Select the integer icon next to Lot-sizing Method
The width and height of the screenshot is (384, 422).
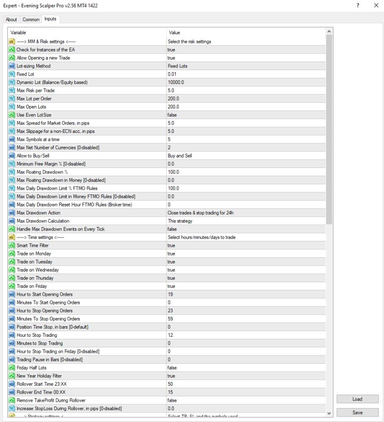(x=11, y=66)
